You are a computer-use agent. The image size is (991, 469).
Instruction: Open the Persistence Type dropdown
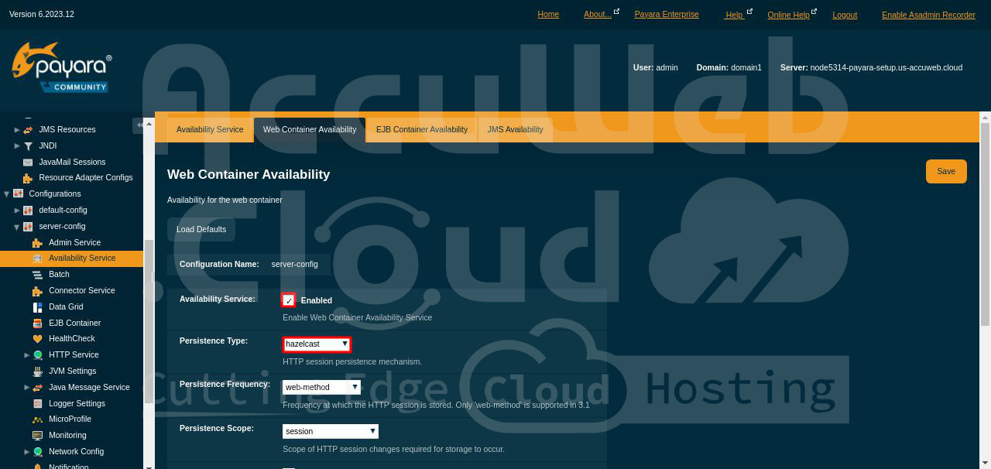click(317, 344)
